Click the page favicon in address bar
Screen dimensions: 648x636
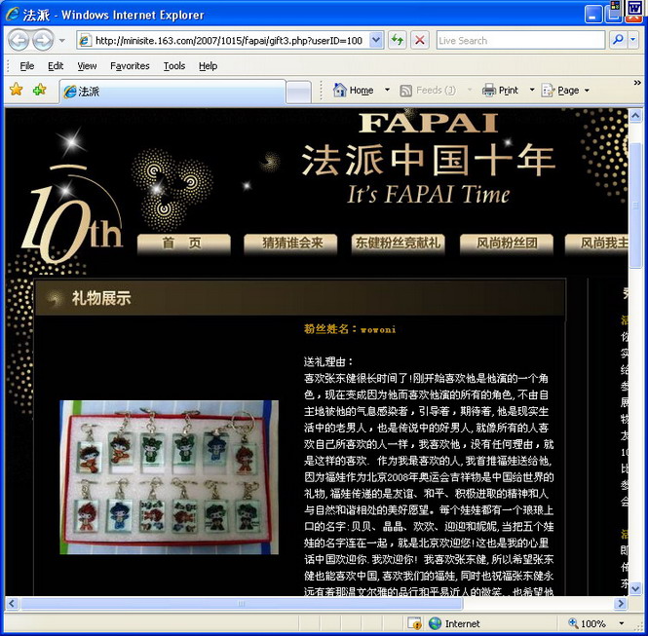85,41
